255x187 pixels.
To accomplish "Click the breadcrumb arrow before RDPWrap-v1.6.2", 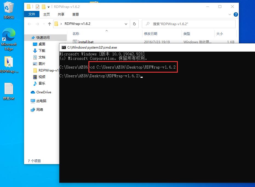I will [x=61, y=24].
